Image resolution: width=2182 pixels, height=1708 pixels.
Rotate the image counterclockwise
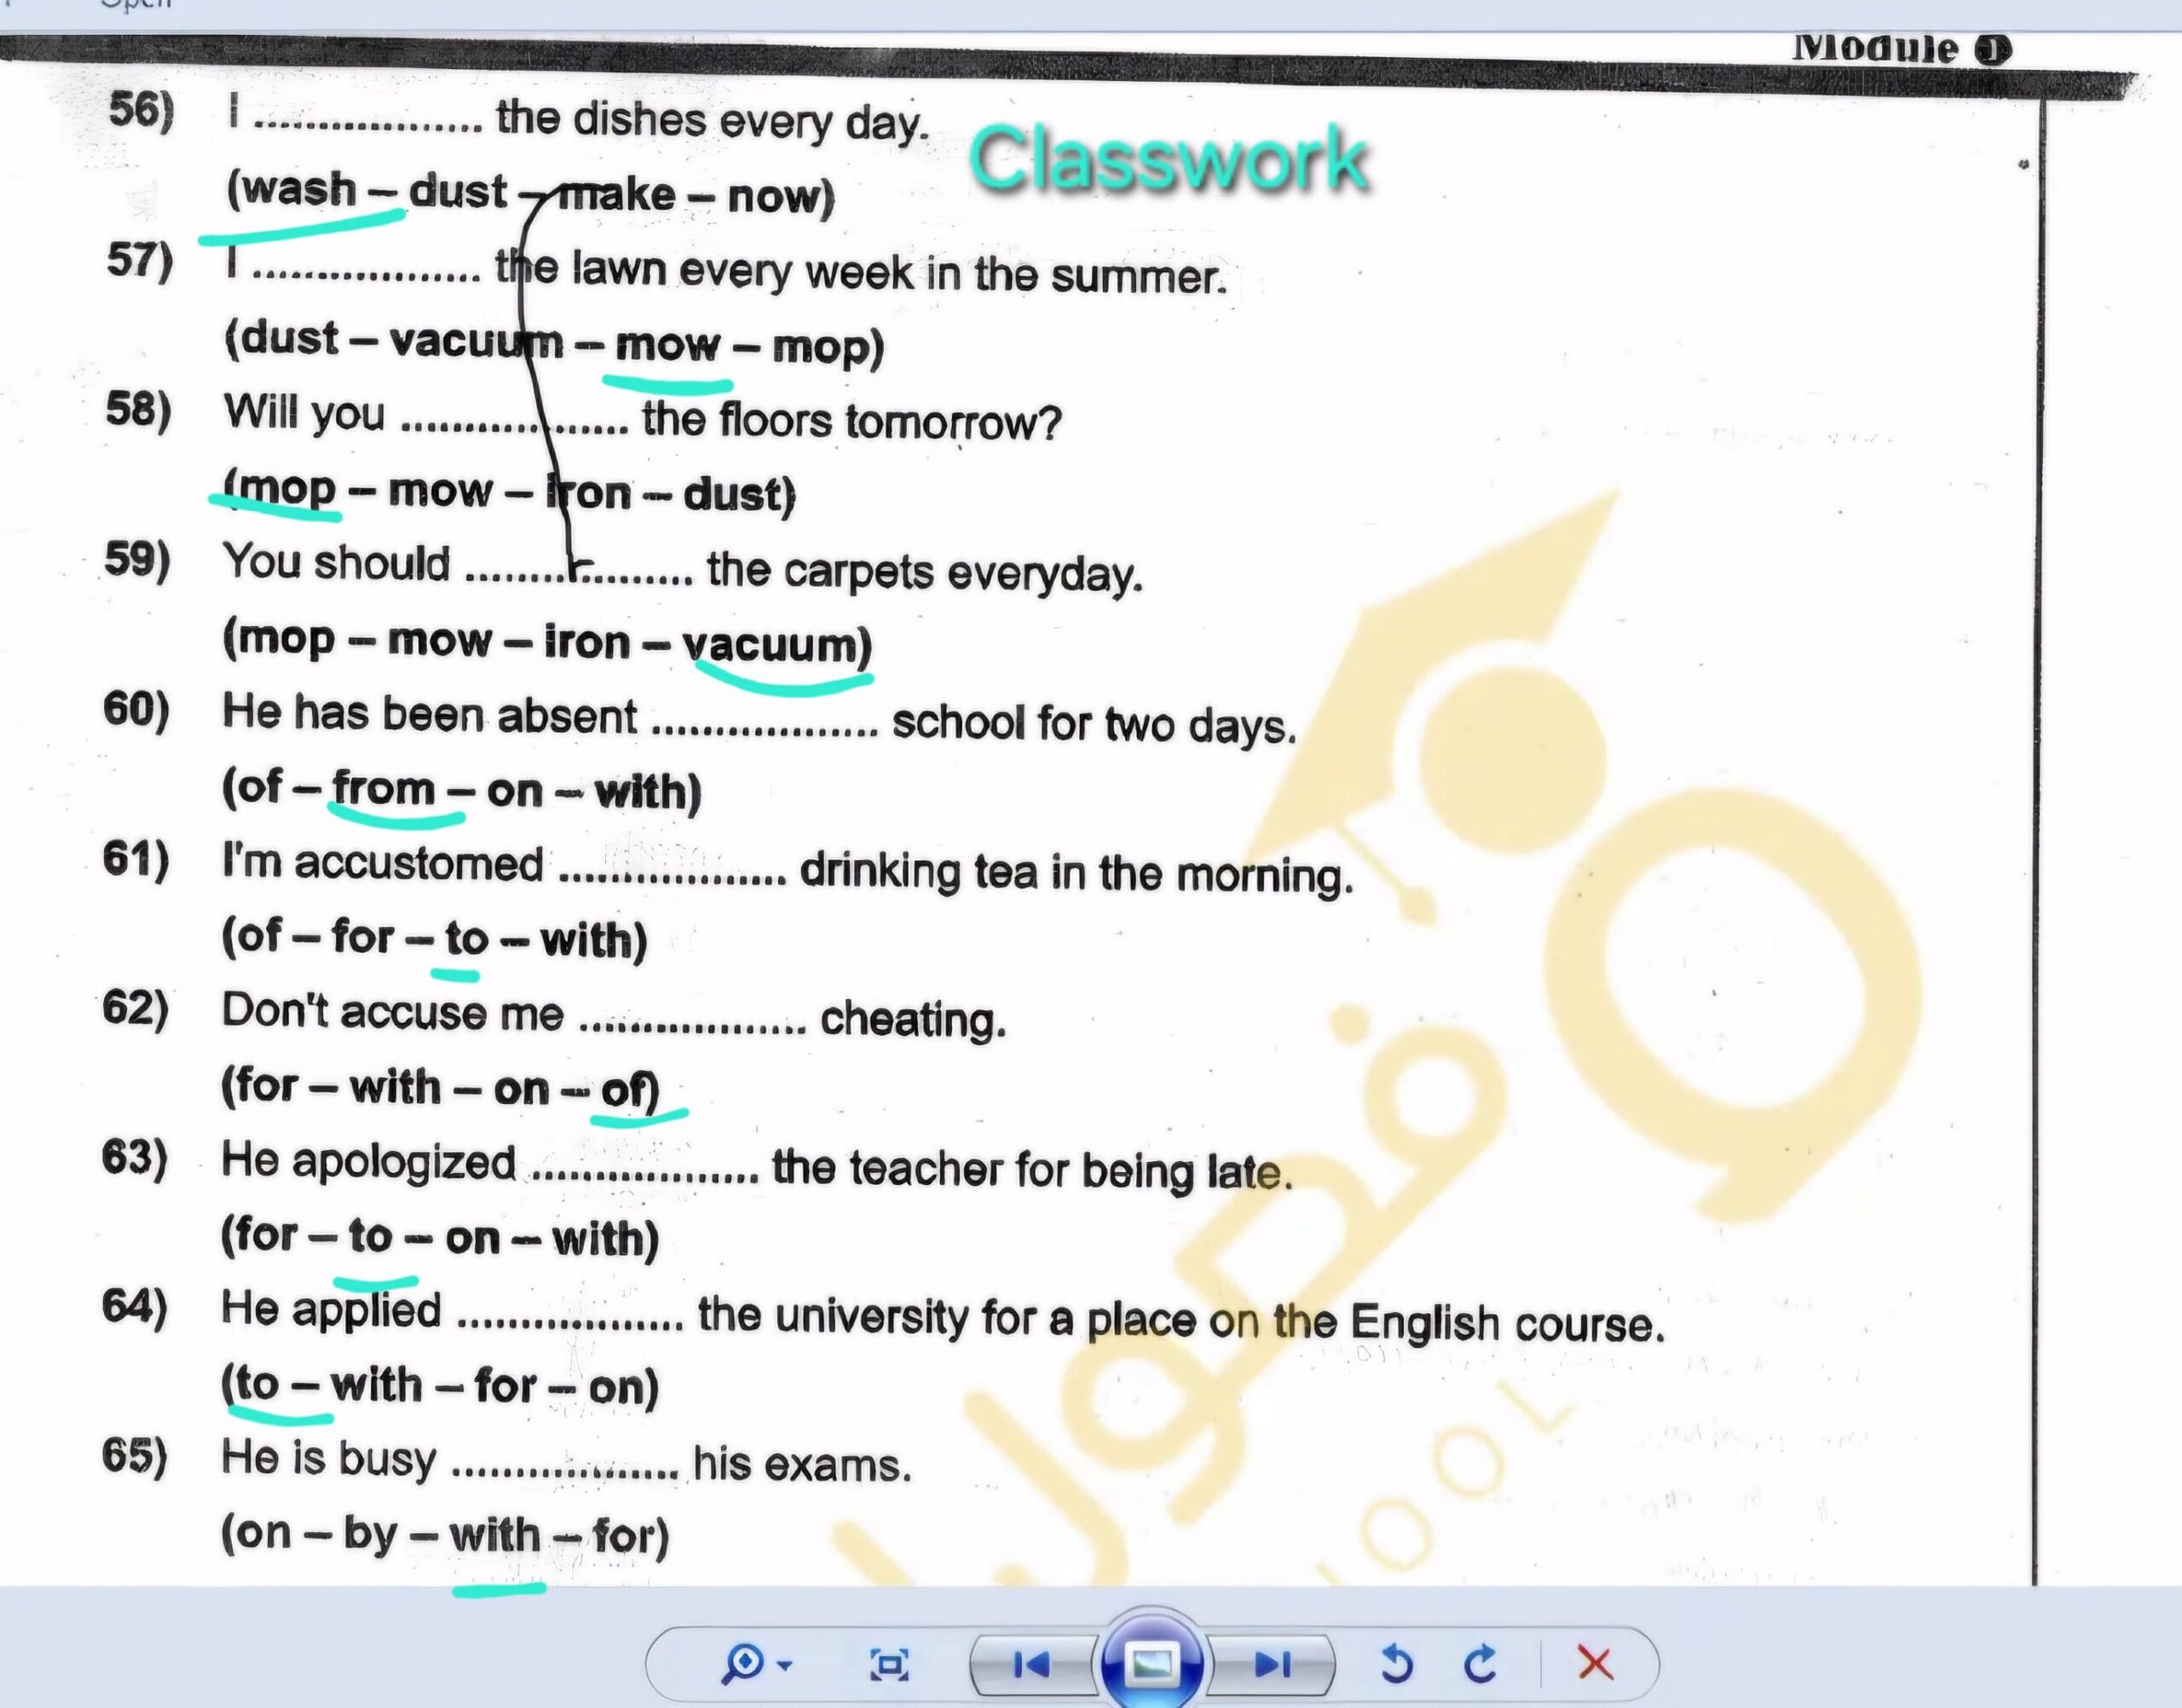click(1397, 1665)
